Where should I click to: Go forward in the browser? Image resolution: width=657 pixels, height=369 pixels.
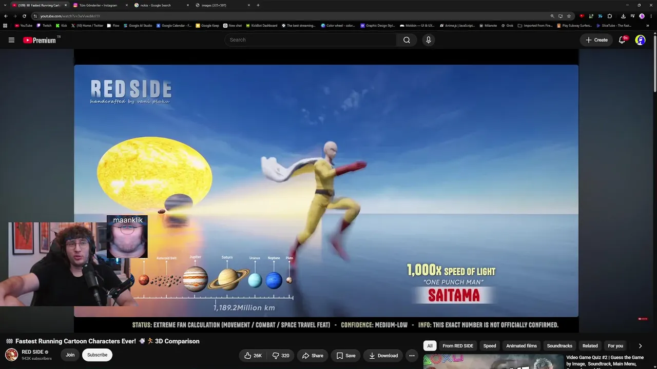click(x=15, y=16)
